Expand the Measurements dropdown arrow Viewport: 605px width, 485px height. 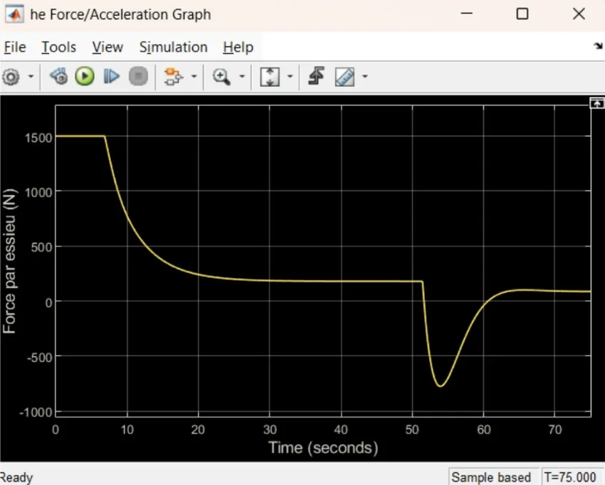[364, 76]
